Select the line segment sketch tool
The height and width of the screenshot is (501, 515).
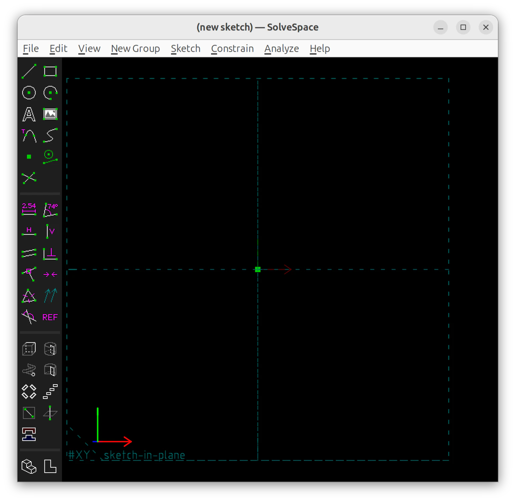tap(29, 71)
